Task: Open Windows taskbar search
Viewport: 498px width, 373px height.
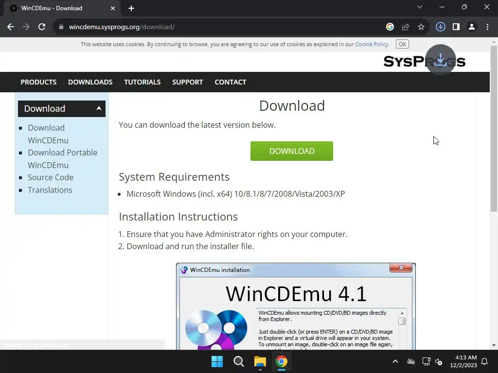Action: [238, 361]
